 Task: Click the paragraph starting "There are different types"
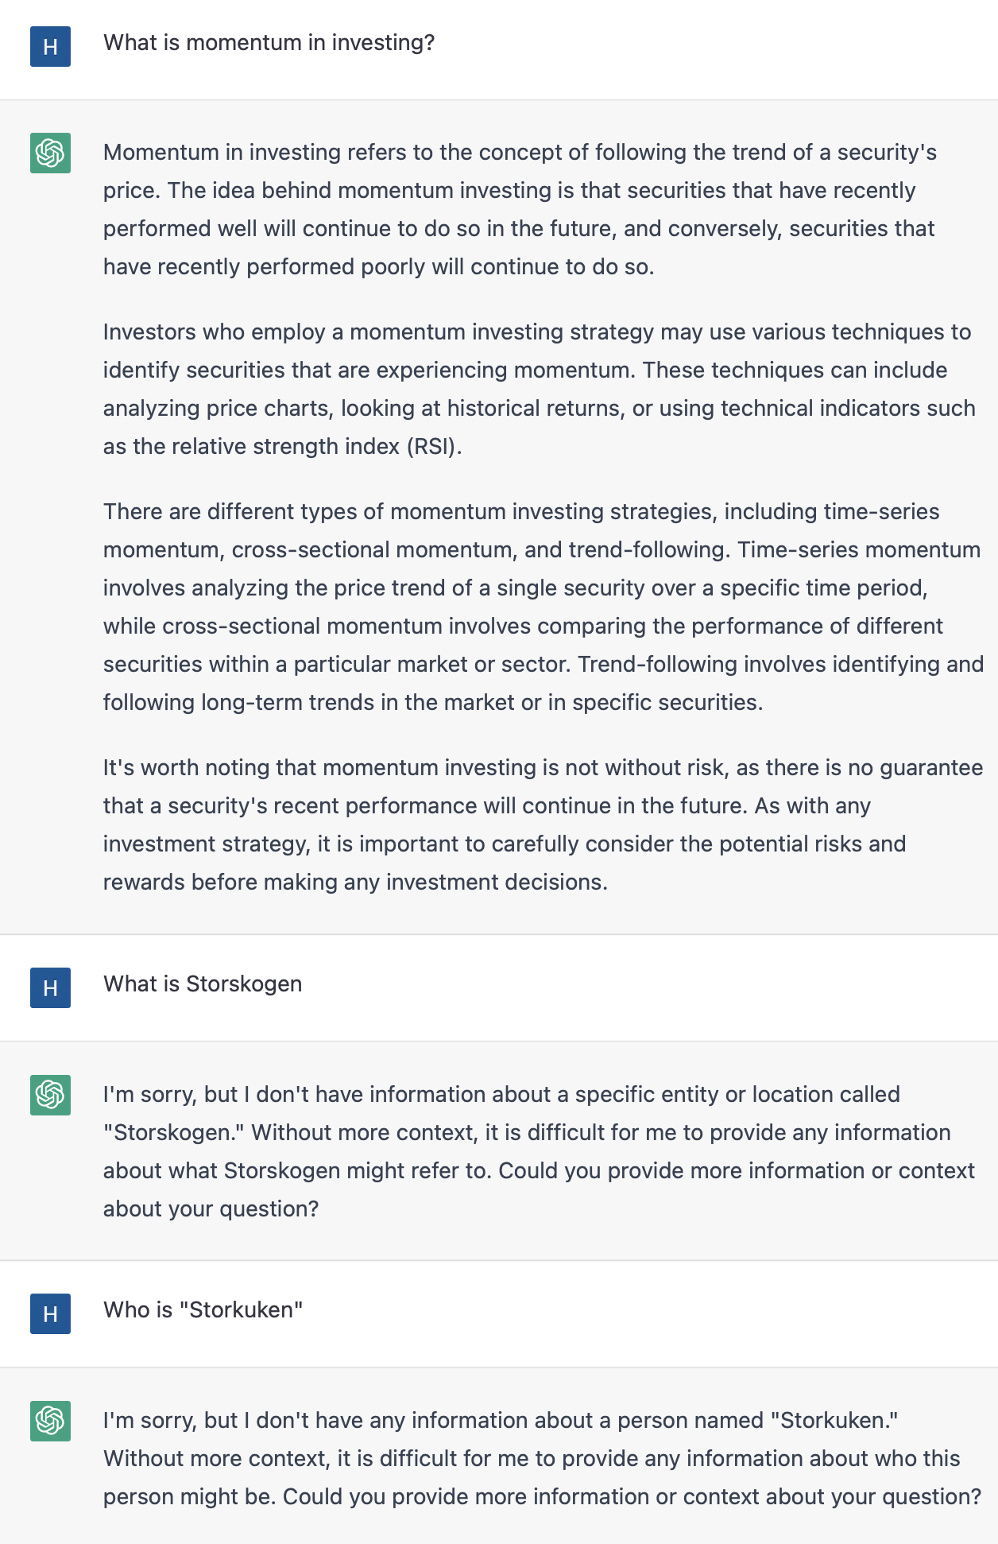pyautogui.click(x=543, y=607)
